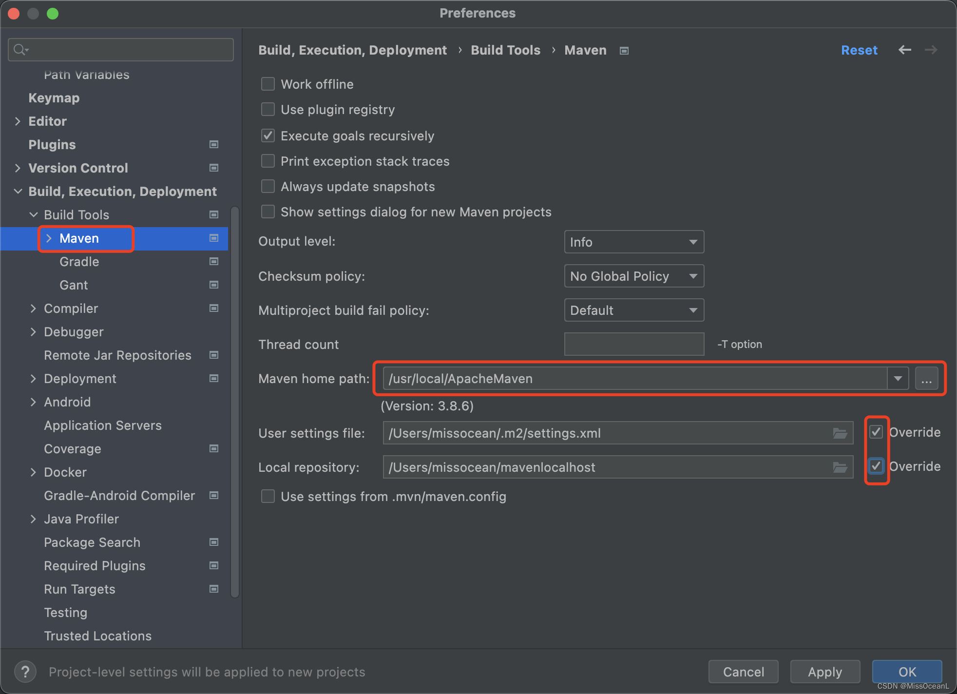The width and height of the screenshot is (957, 694).
Task: Open Checksum policy combo box
Action: click(x=633, y=276)
